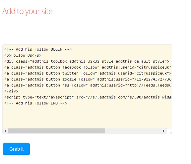The width and height of the screenshot is (191, 164).
Task: Click the horizontal scrollbar thumb in code box
Action: (x=57, y=131)
